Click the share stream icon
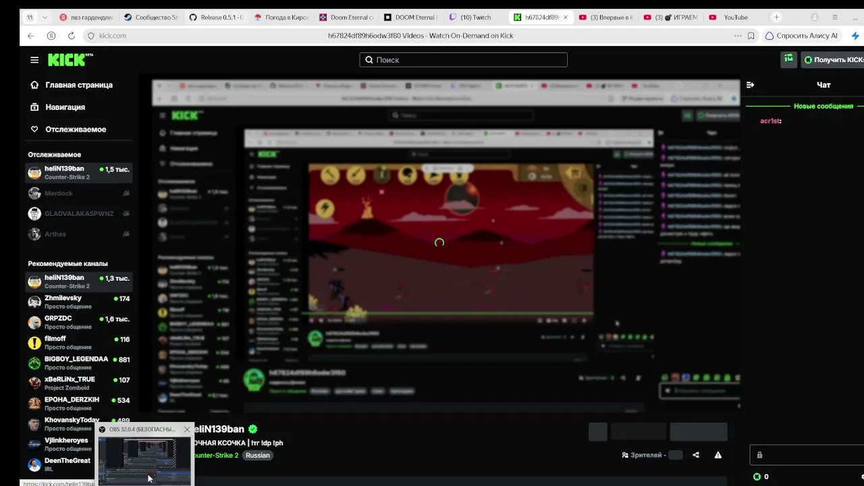Viewport: 864px width, 486px height. tap(696, 455)
